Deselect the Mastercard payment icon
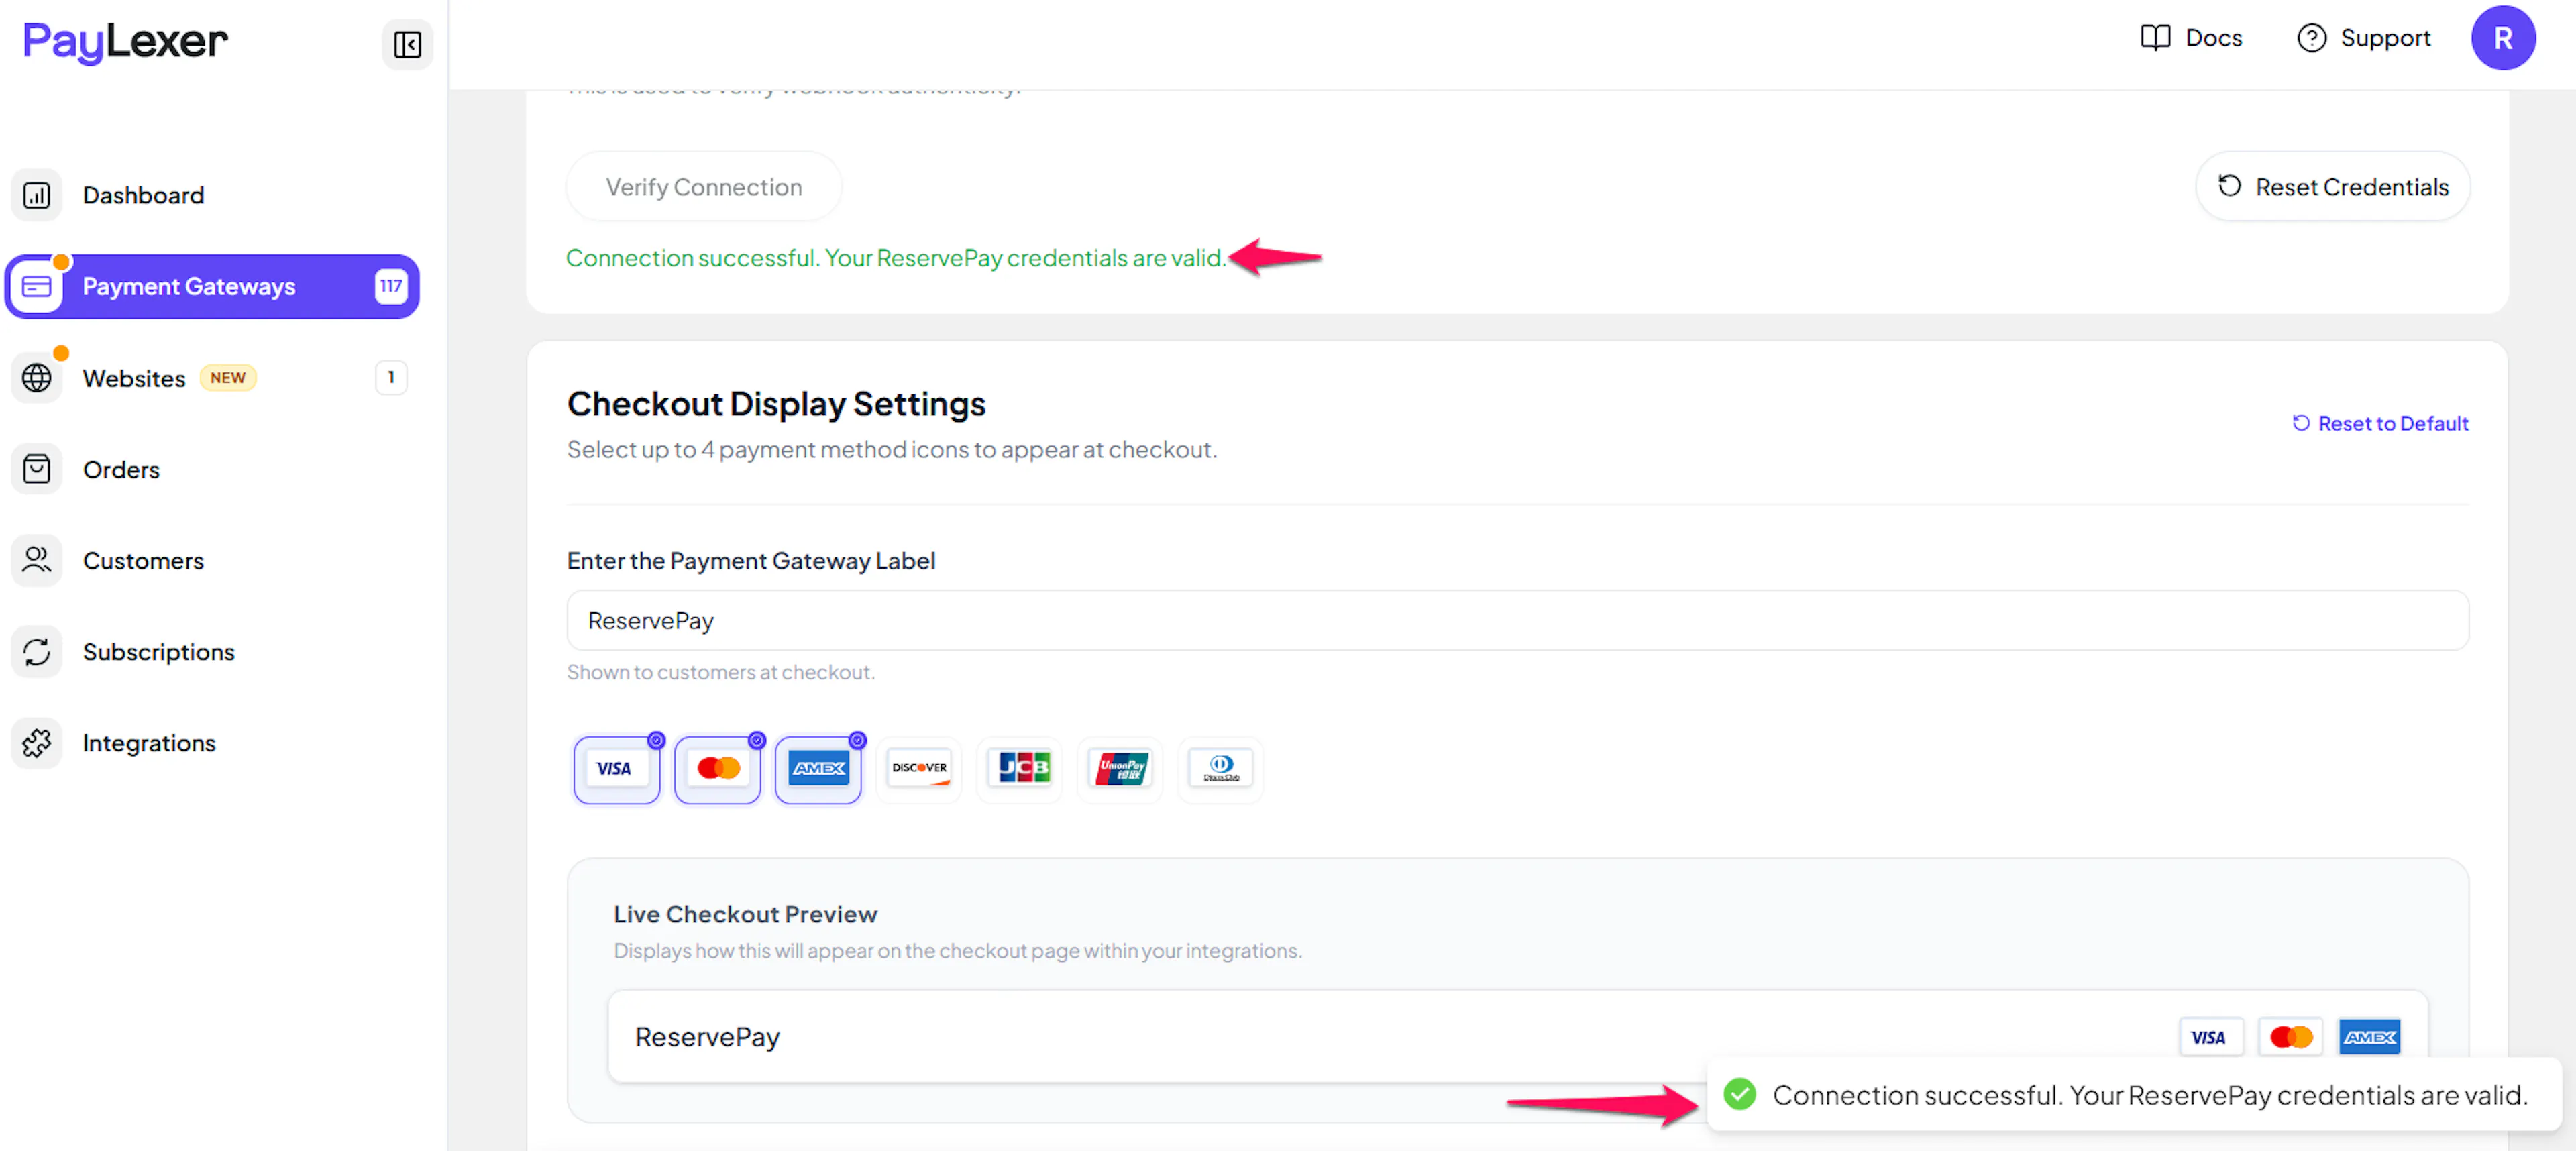Image resolution: width=2576 pixels, height=1151 pixels. tap(717, 769)
